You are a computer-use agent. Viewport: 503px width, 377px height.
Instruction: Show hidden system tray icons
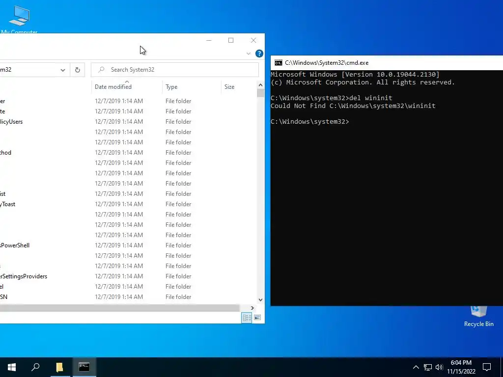tap(416, 367)
